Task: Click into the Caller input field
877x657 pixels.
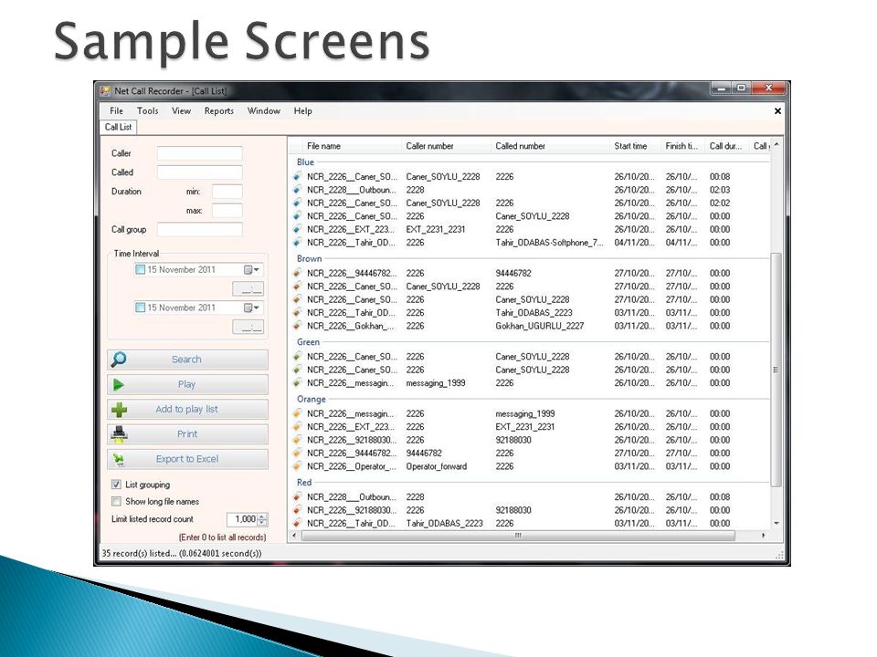Action: 200,153
